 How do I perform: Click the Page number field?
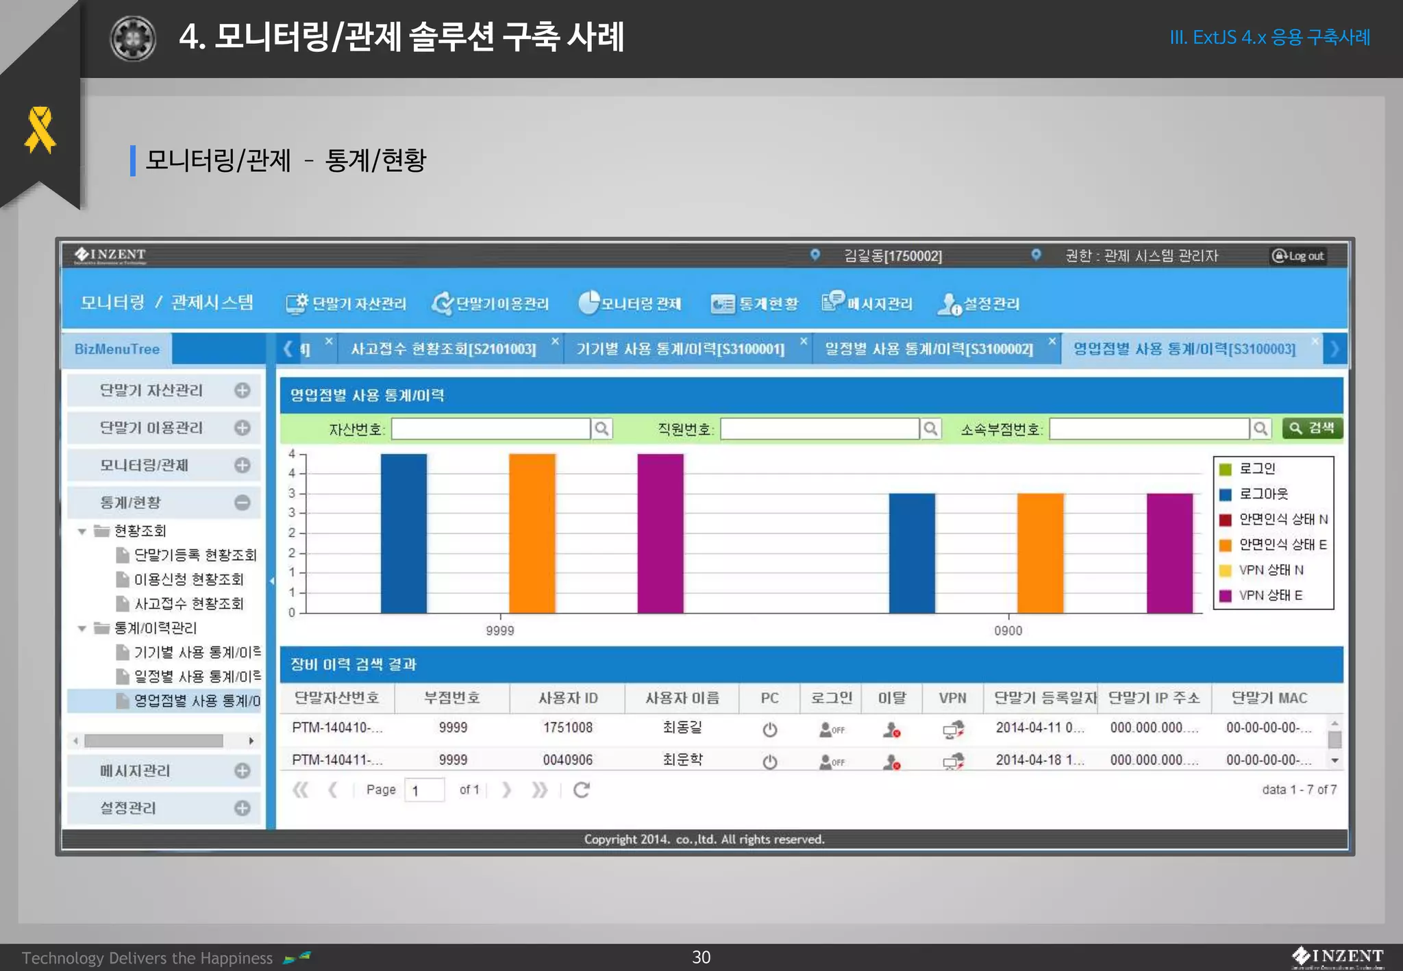click(425, 790)
